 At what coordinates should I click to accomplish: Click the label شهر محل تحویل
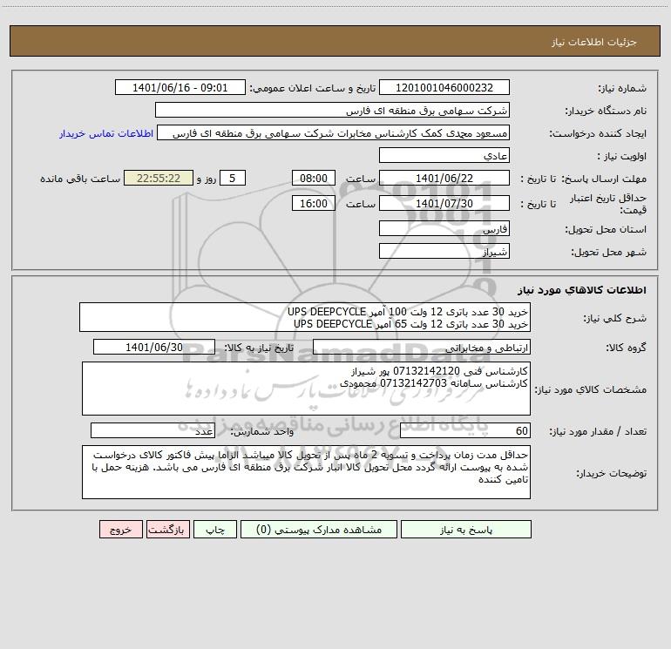608,253
